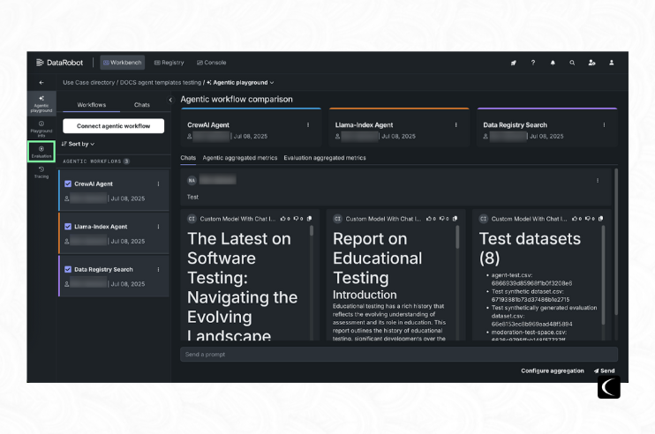Click the search magnifier icon
Image resolution: width=655 pixels, height=434 pixels.
[572, 63]
